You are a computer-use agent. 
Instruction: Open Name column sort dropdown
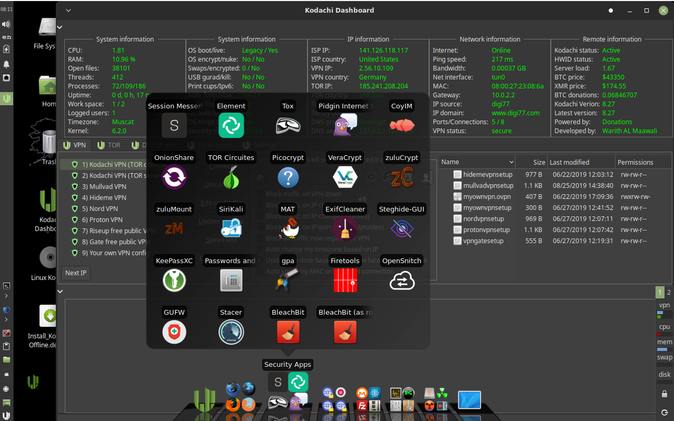click(x=511, y=162)
